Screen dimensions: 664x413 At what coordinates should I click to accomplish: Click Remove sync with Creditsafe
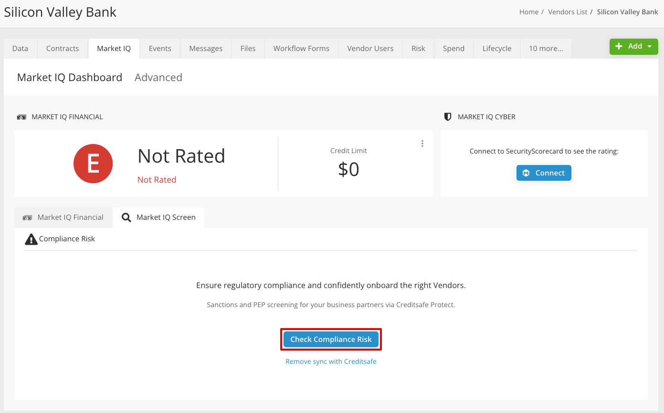click(x=331, y=361)
